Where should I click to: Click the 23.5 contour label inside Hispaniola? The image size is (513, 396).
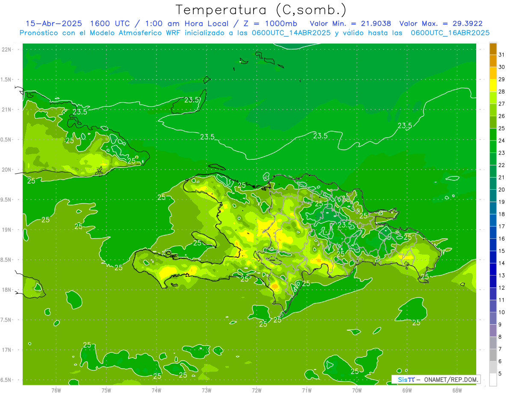click(345, 224)
